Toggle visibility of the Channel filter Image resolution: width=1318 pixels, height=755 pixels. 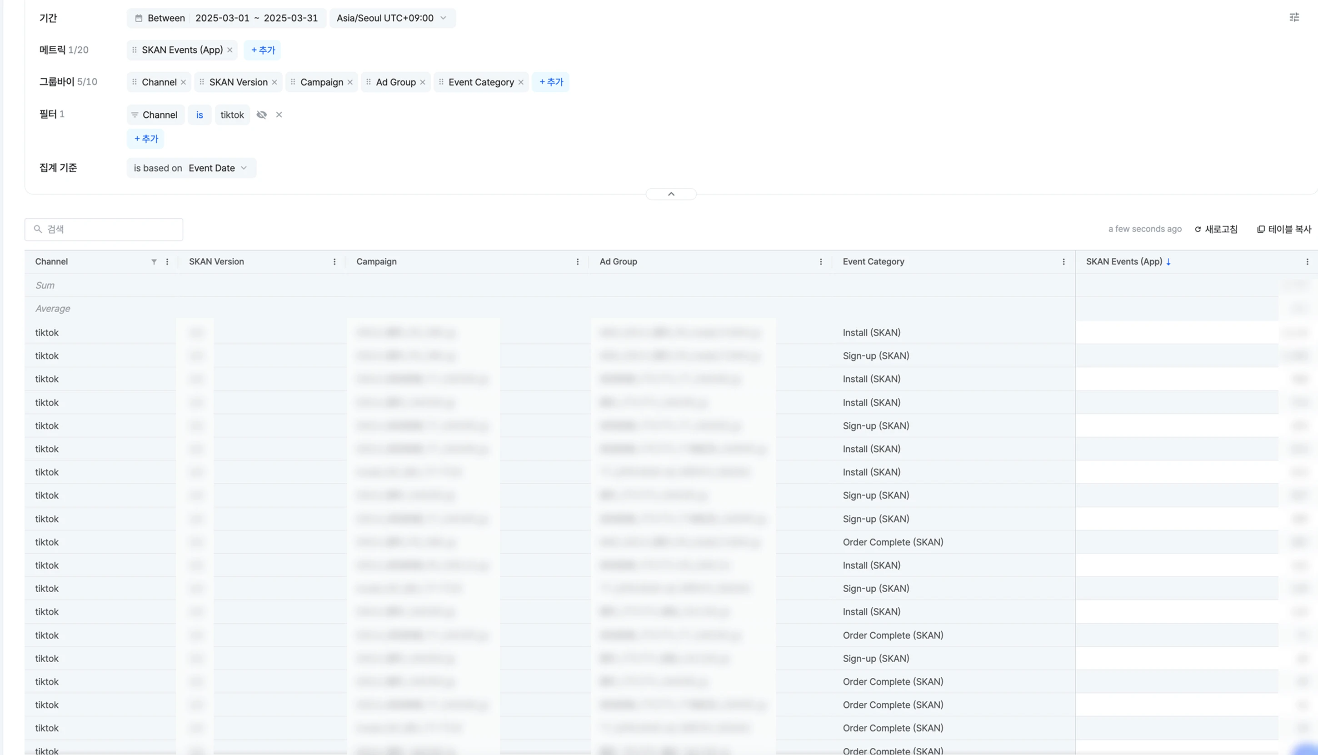click(261, 115)
